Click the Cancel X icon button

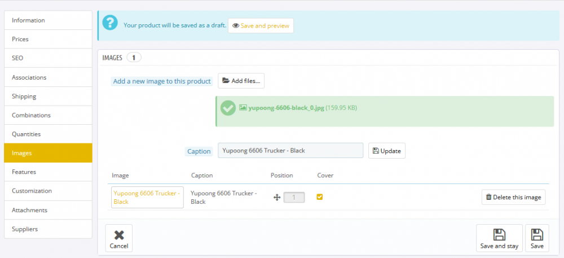click(119, 238)
